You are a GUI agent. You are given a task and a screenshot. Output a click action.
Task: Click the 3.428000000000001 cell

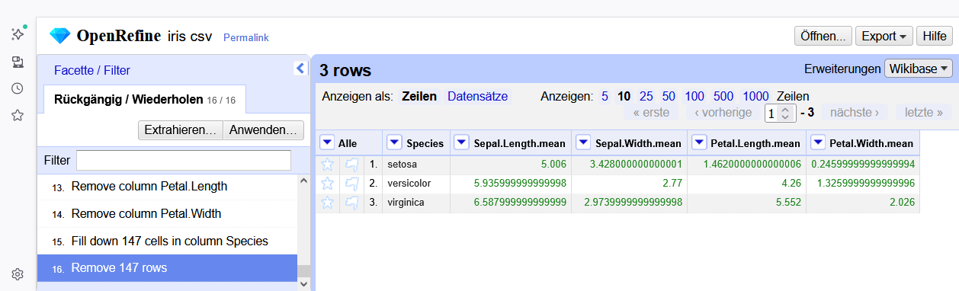coord(629,164)
